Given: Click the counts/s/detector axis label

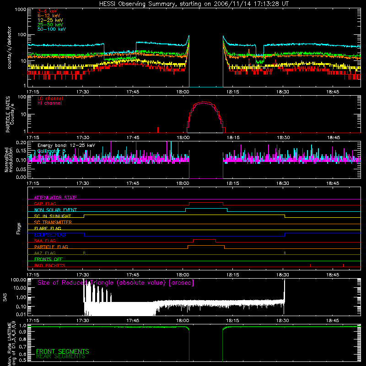Looking at the screenshot, I should point(9,48).
